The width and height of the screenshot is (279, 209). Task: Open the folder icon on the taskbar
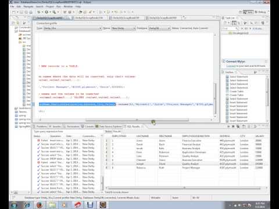(x=52, y=205)
